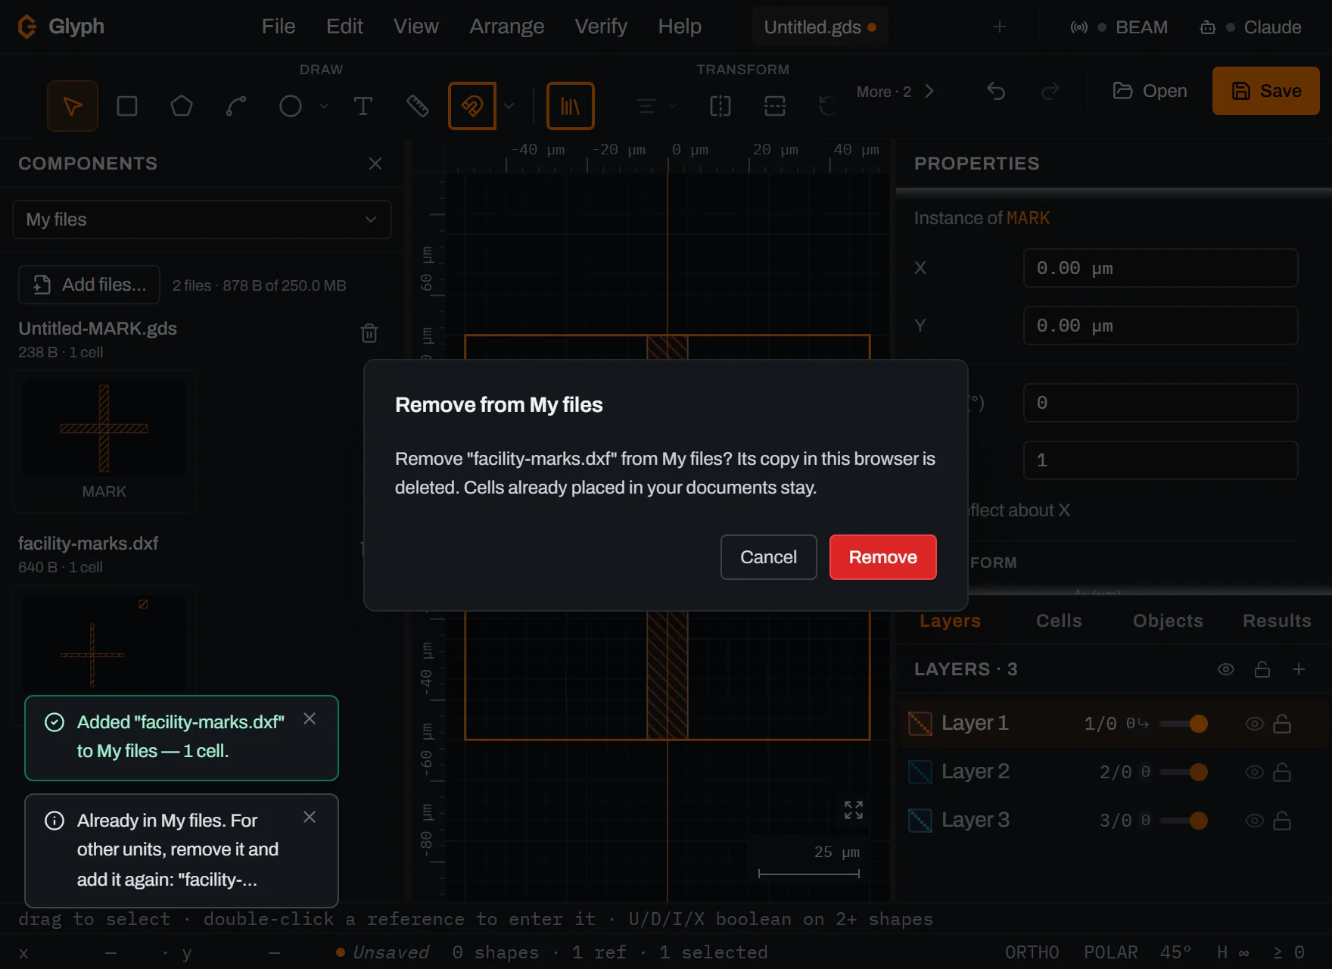Click the Rotate transform icon
This screenshot has height=969, width=1332.
828,106
